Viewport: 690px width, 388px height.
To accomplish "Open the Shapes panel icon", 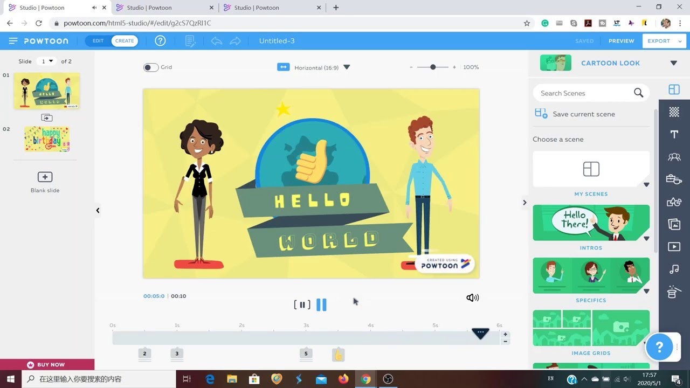I will point(674,202).
